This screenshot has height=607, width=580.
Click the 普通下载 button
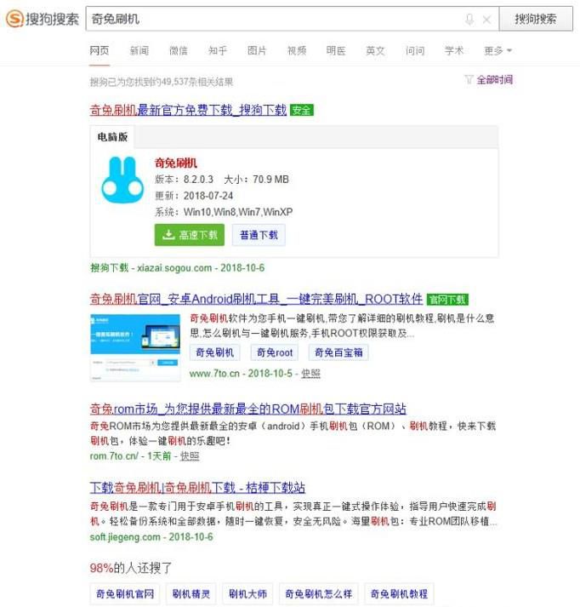[x=259, y=235]
